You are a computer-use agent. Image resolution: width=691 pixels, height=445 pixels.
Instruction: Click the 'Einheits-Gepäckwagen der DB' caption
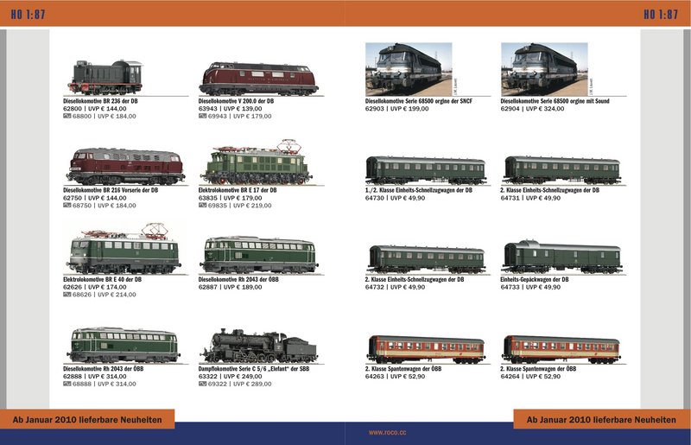[535, 280]
